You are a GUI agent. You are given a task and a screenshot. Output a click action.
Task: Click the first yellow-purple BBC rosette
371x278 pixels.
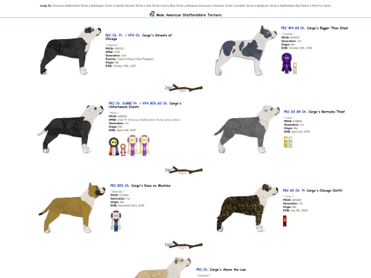click(133, 145)
